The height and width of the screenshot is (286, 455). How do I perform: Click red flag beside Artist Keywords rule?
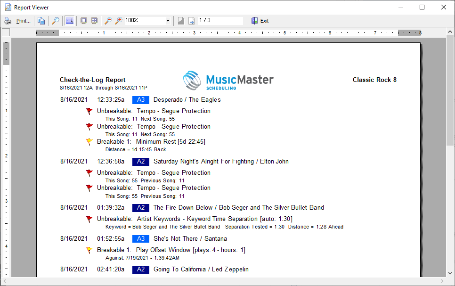pos(89,219)
